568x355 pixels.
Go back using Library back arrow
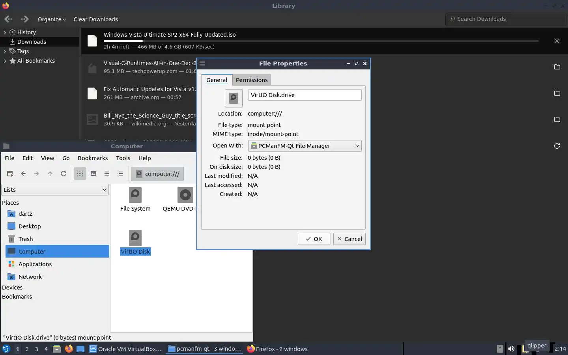(x=8, y=19)
